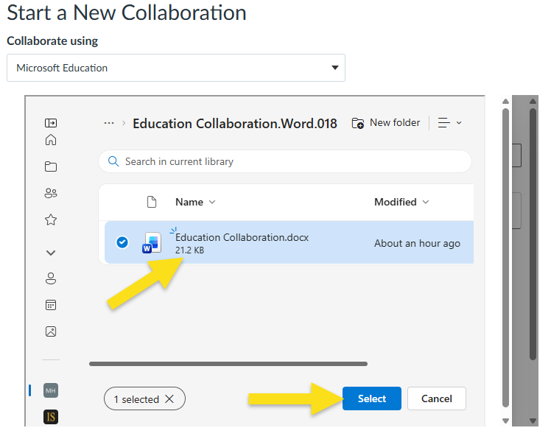Viewport: 551px width, 439px height.
Task: Click Education Collaboration.Word.018 folder title
Action: click(235, 124)
